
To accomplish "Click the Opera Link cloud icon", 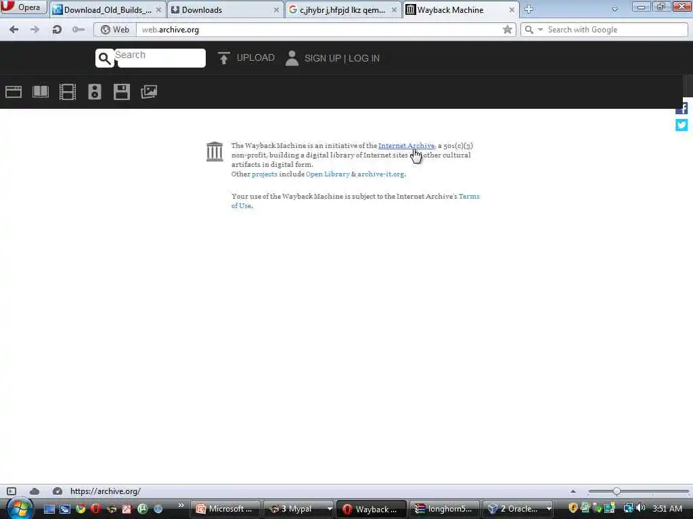I will click(x=35, y=491).
